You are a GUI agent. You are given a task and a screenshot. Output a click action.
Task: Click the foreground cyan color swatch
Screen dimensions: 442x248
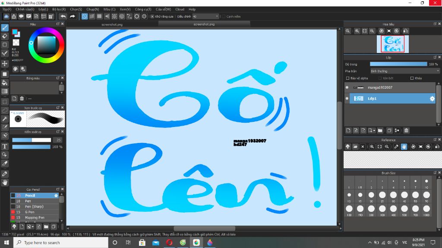[x=15, y=32]
